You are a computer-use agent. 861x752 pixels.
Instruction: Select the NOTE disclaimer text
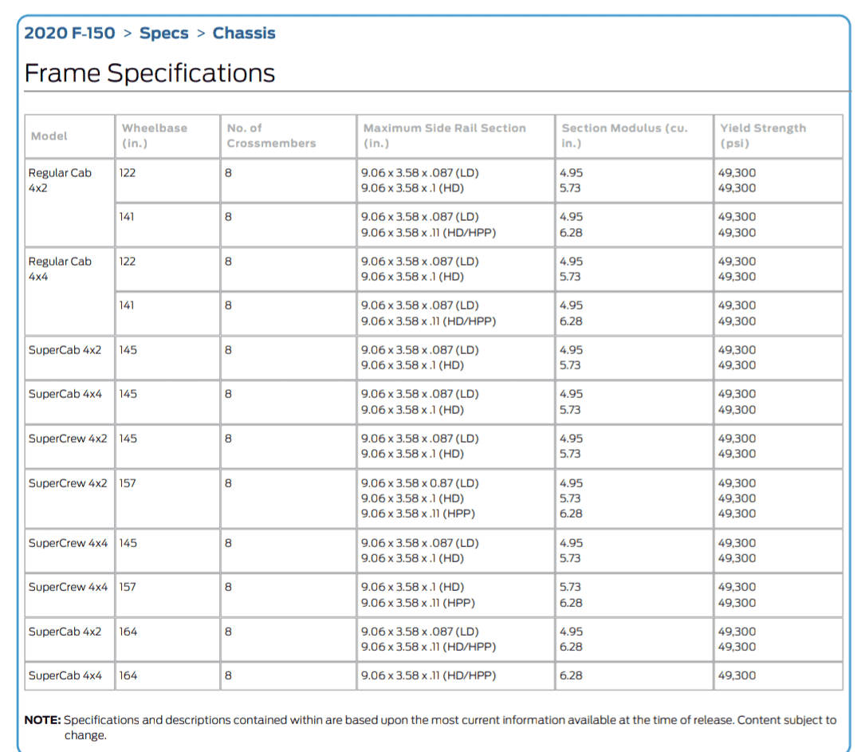coord(431,727)
